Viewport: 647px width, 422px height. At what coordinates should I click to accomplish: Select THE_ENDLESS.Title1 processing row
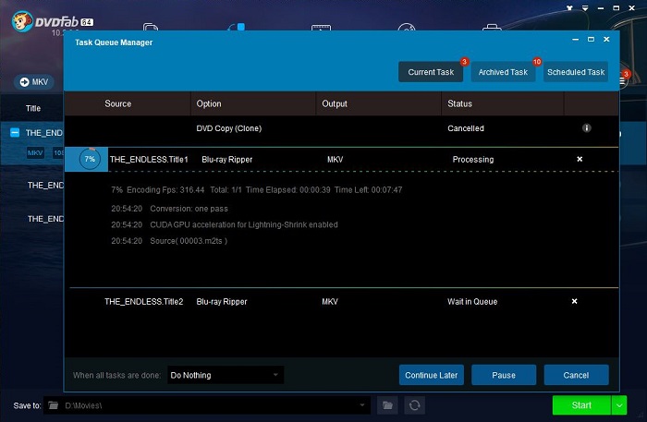(x=342, y=159)
